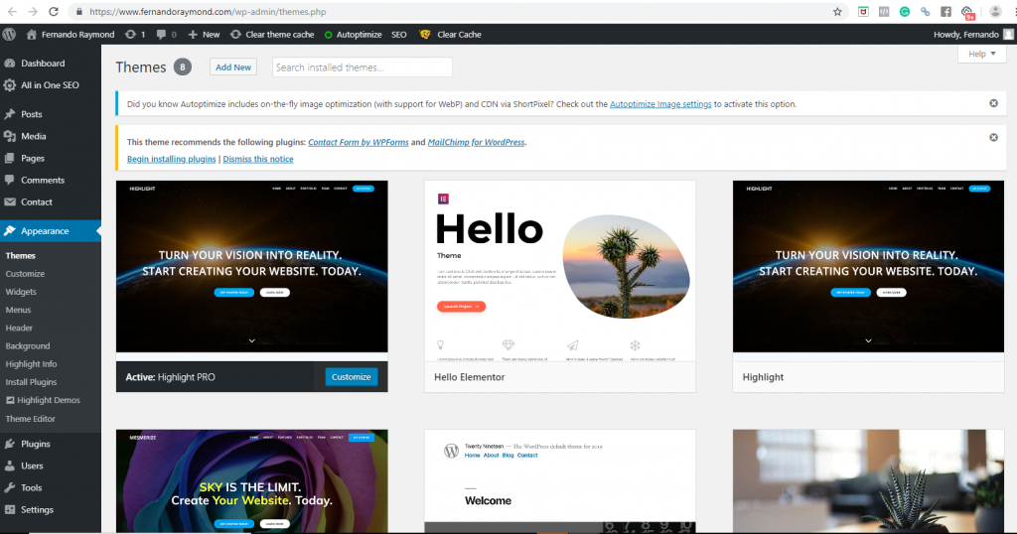Click the Media icon in sidebar

10,136
